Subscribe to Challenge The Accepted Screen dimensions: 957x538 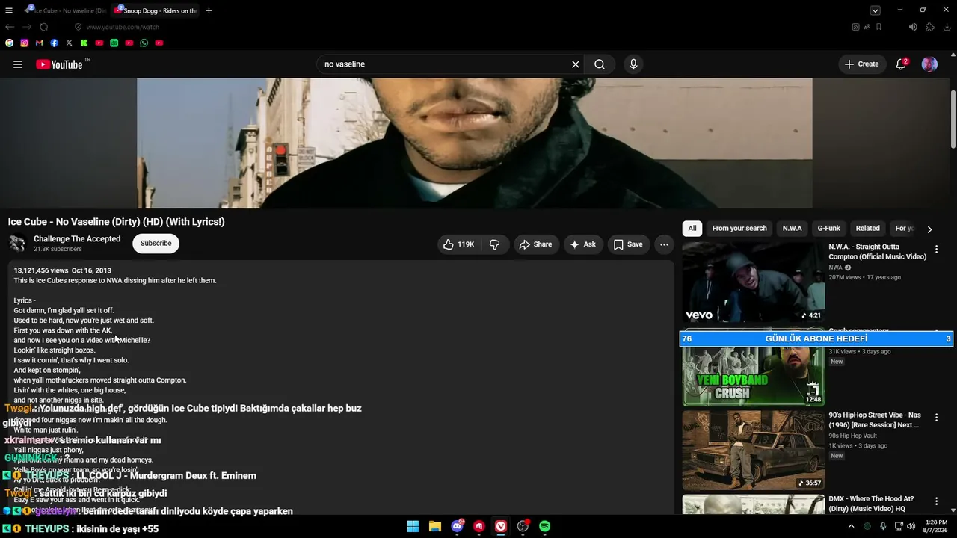pos(156,244)
